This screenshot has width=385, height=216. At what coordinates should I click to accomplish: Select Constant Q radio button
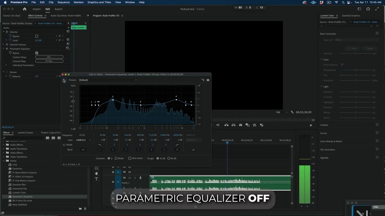[109, 158]
